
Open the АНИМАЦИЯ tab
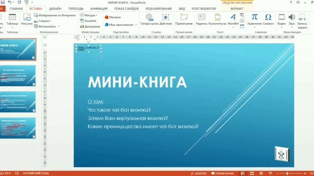(x=99, y=9)
